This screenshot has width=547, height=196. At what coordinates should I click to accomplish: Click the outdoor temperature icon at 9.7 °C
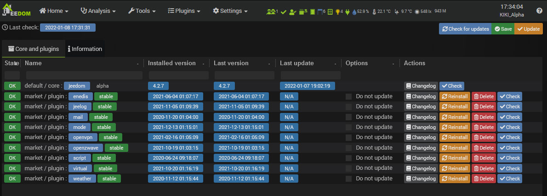point(397,11)
